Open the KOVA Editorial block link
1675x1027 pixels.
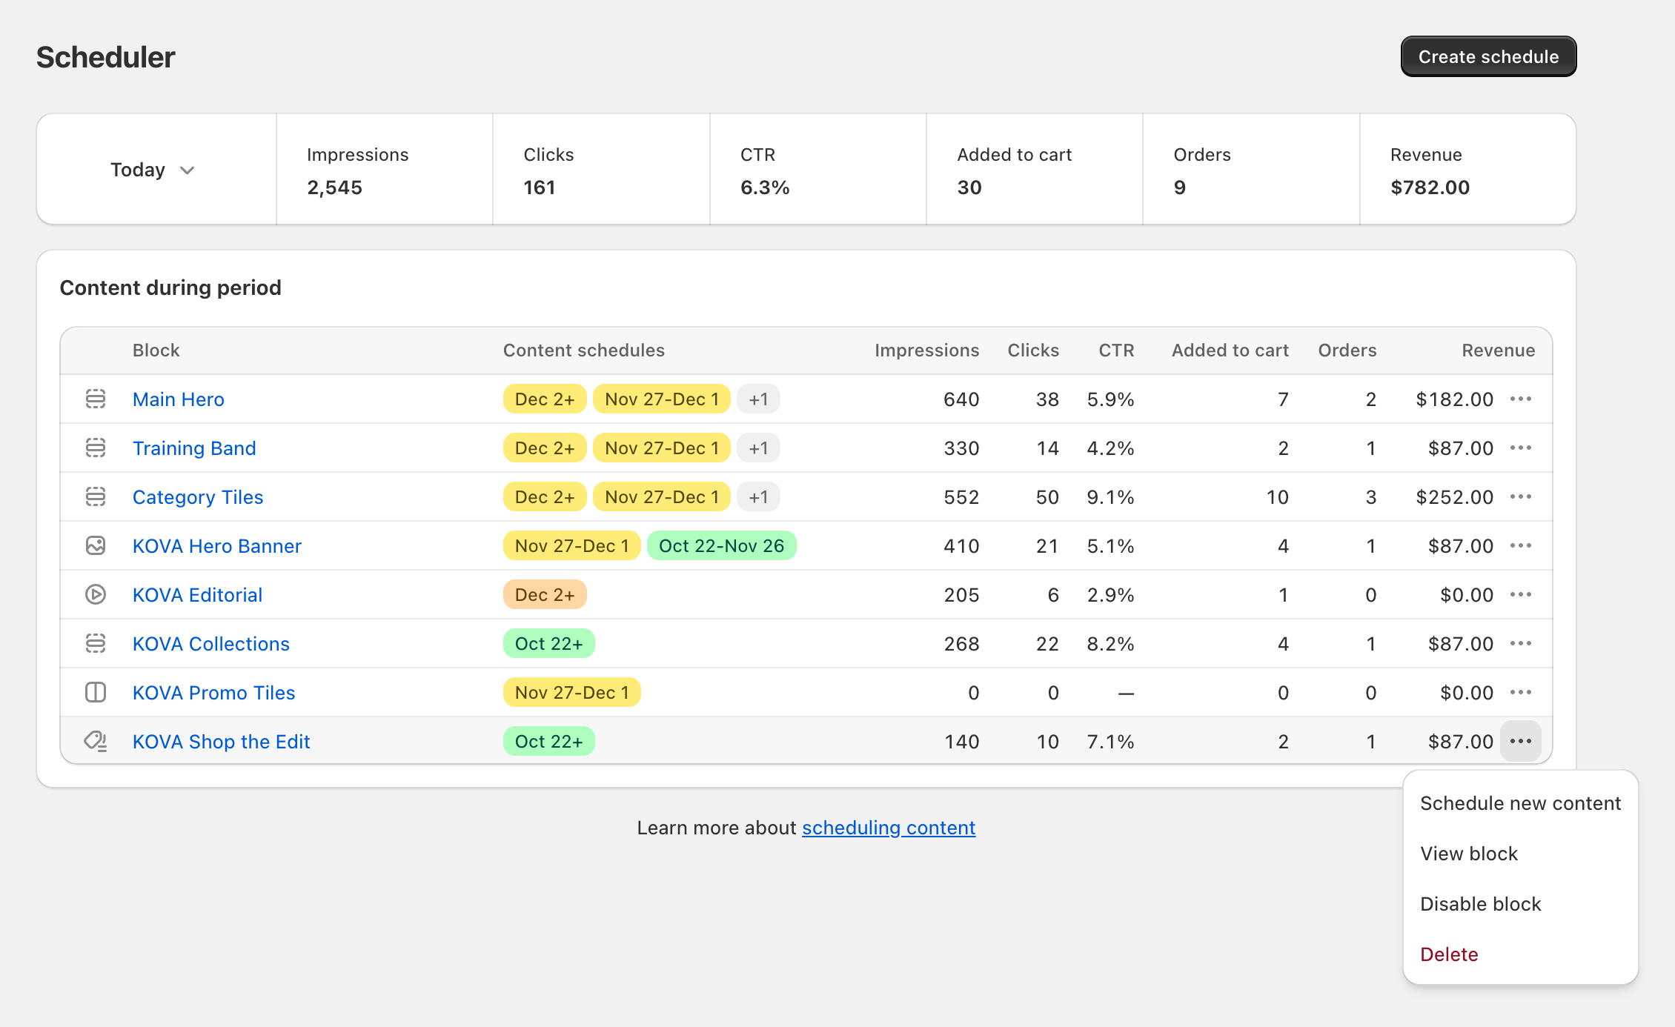tap(197, 594)
